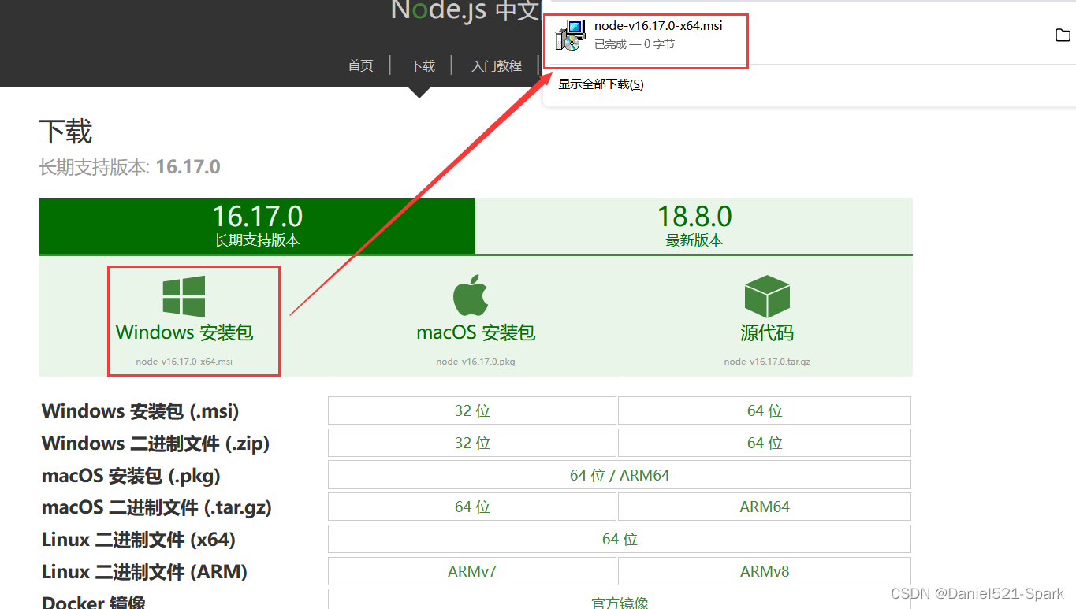The image size is (1076, 609).
Task: Download Windows 二进制文件 (.zip) 32 位
Action: tap(472, 443)
